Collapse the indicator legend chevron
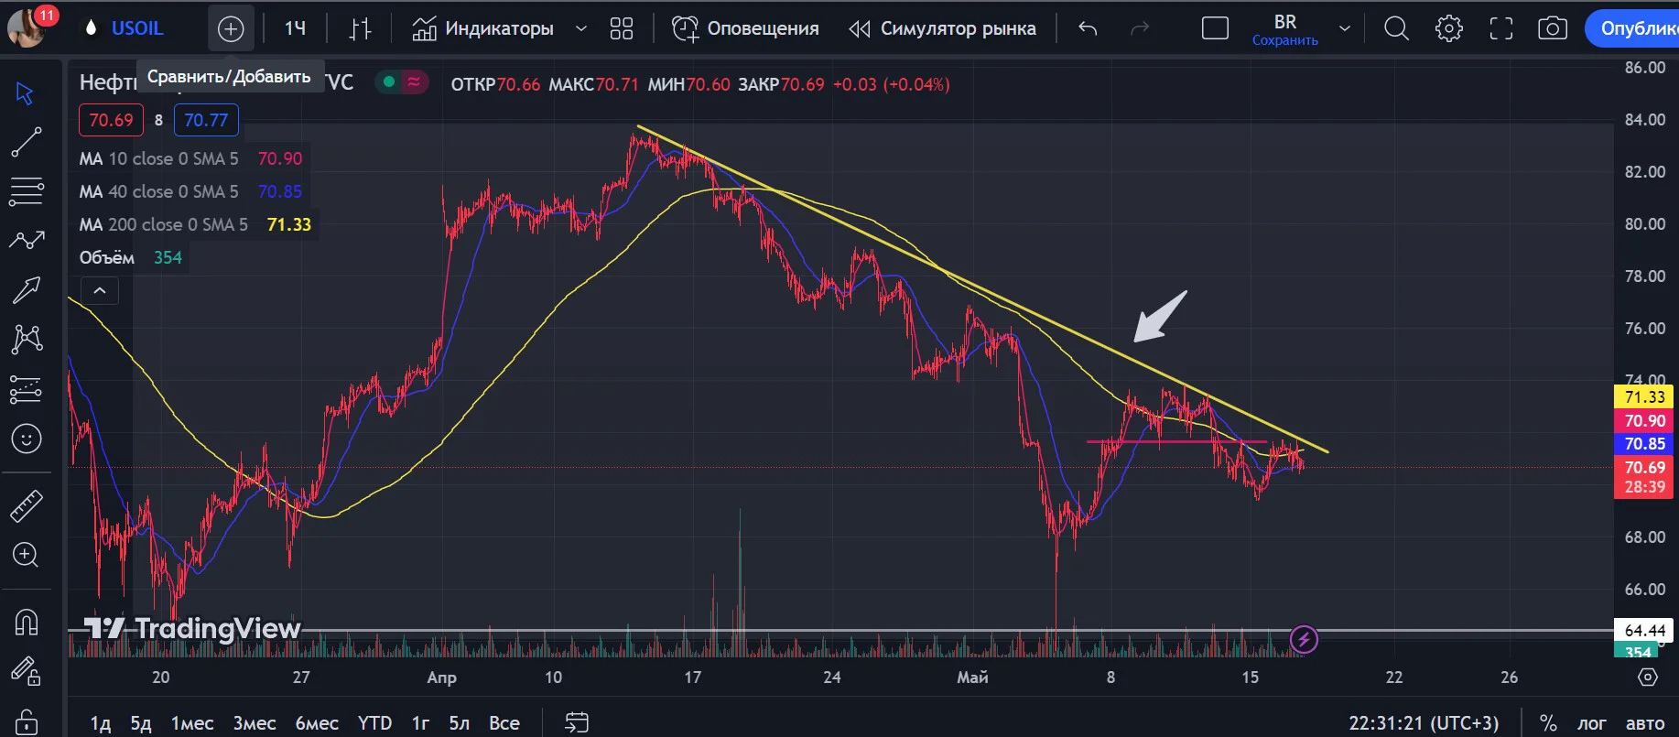This screenshot has height=737, width=1679. (100, 291)
